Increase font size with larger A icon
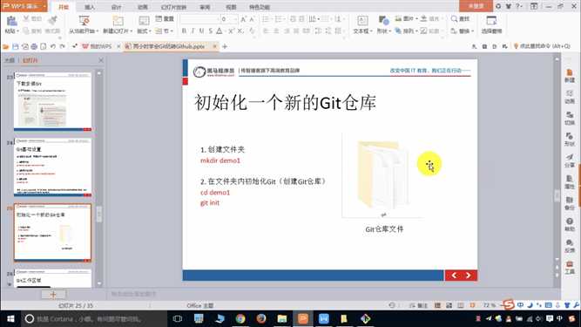 [243, 19]
